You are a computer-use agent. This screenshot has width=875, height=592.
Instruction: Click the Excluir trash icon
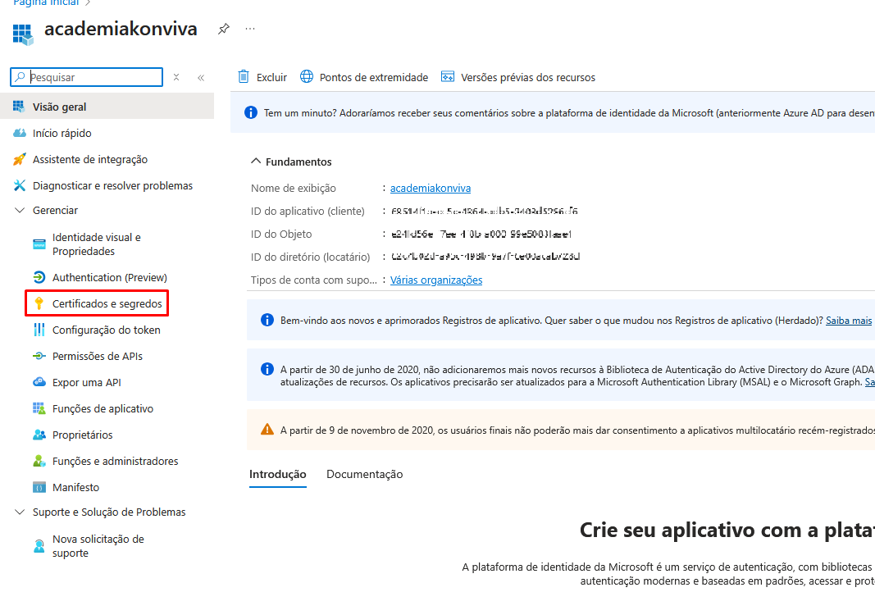coord(244,76)
